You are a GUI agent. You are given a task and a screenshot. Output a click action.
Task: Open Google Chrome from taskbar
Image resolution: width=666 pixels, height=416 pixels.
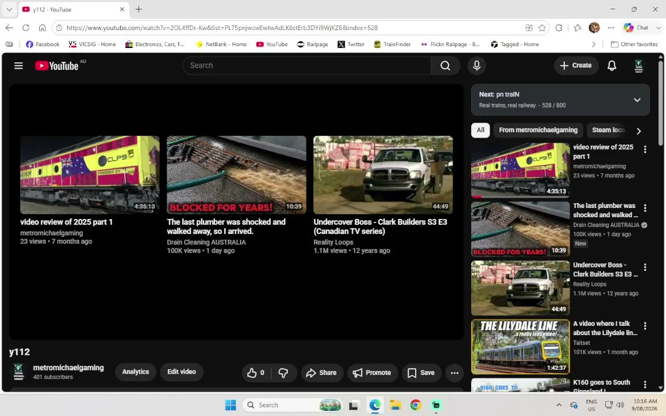click(416, 405)
